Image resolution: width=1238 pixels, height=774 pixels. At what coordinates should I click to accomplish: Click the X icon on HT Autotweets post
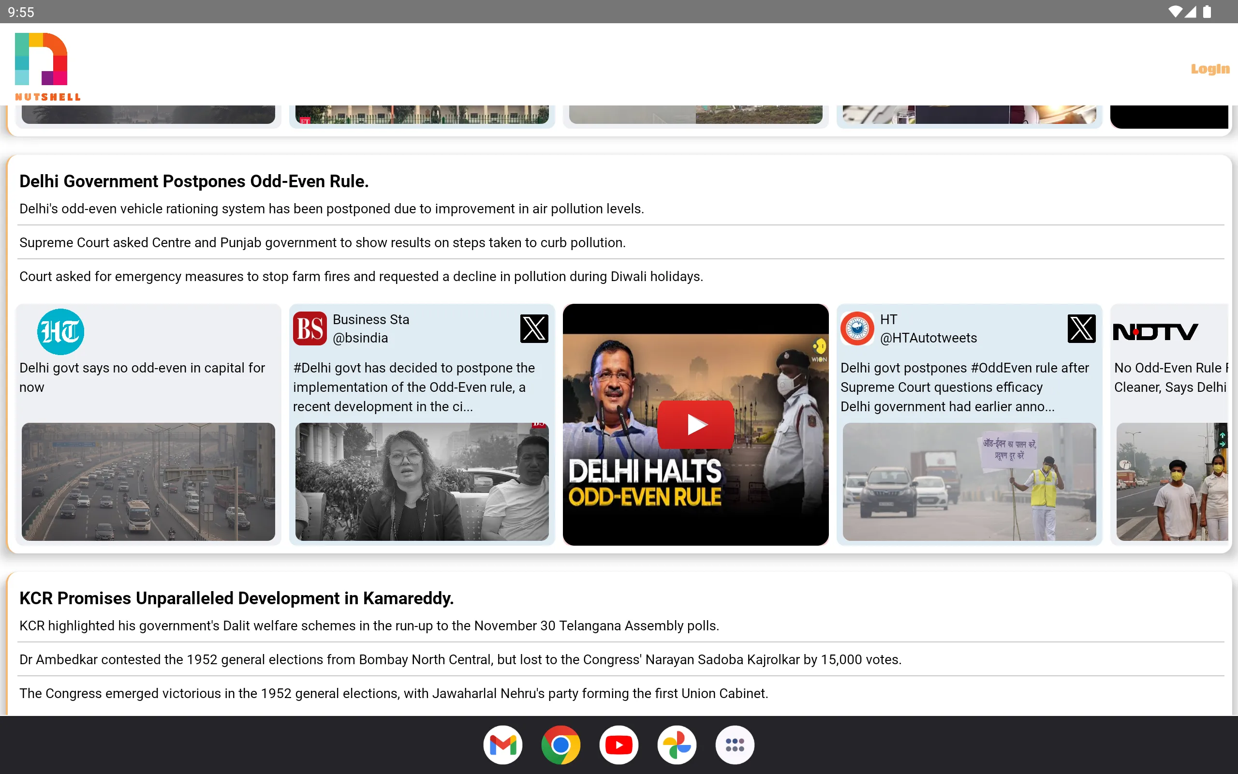click(x=1081, y=328)
